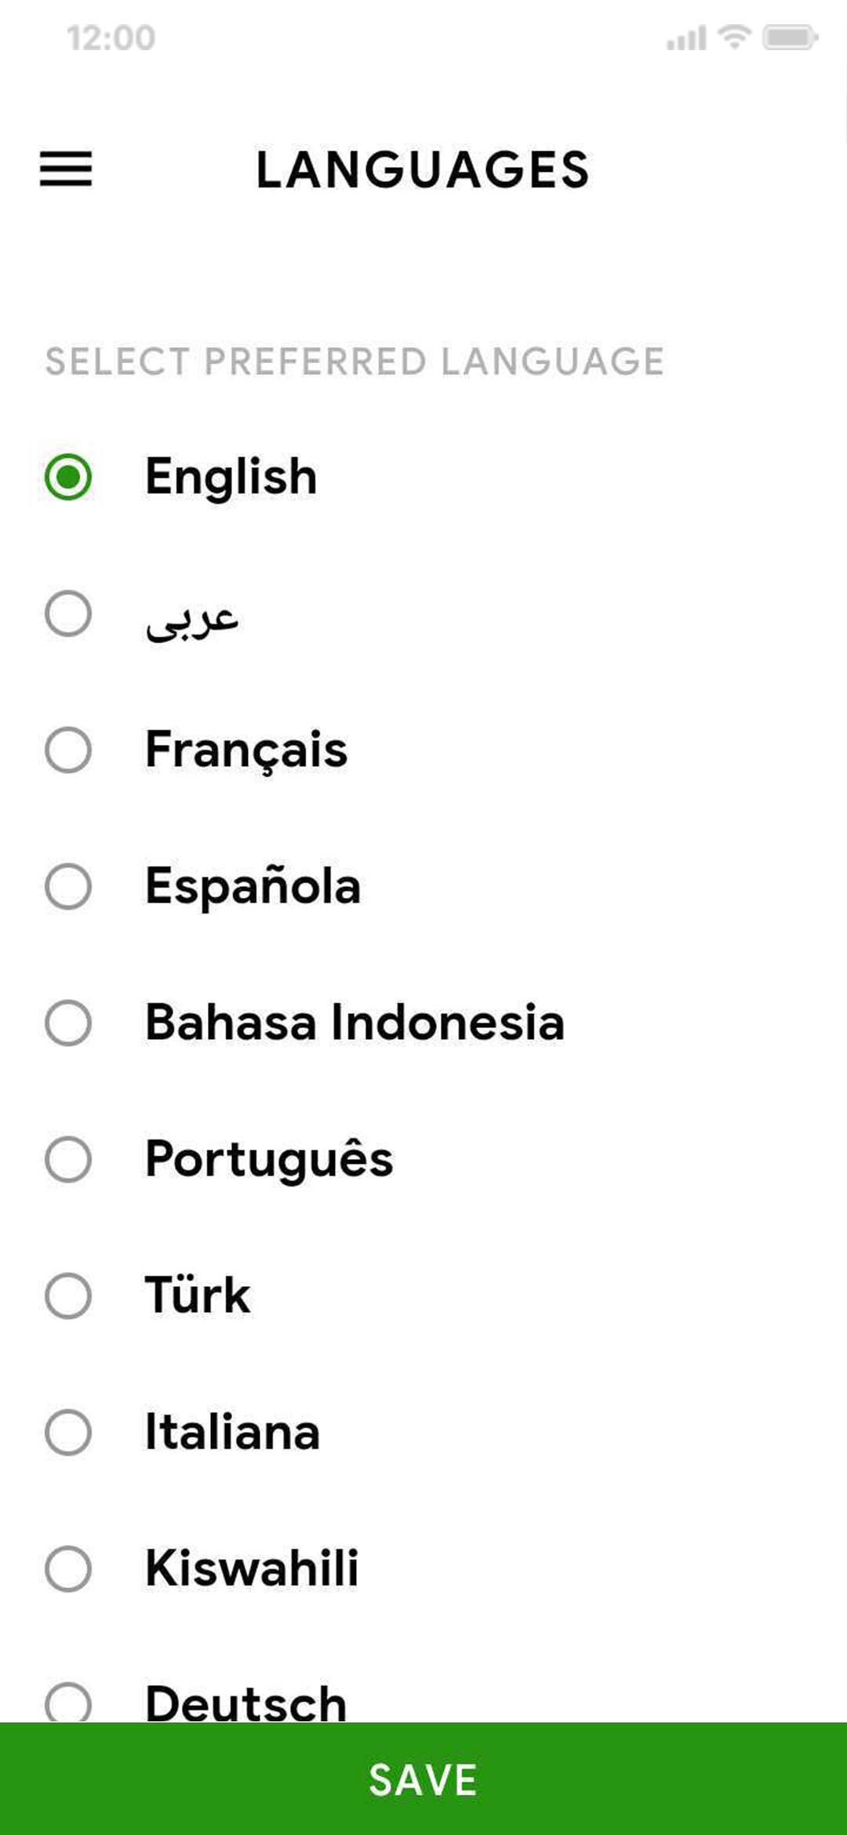This screenshot has width=847, height=1835.
Task: Tap the Français text label
Action: point(245,749)
